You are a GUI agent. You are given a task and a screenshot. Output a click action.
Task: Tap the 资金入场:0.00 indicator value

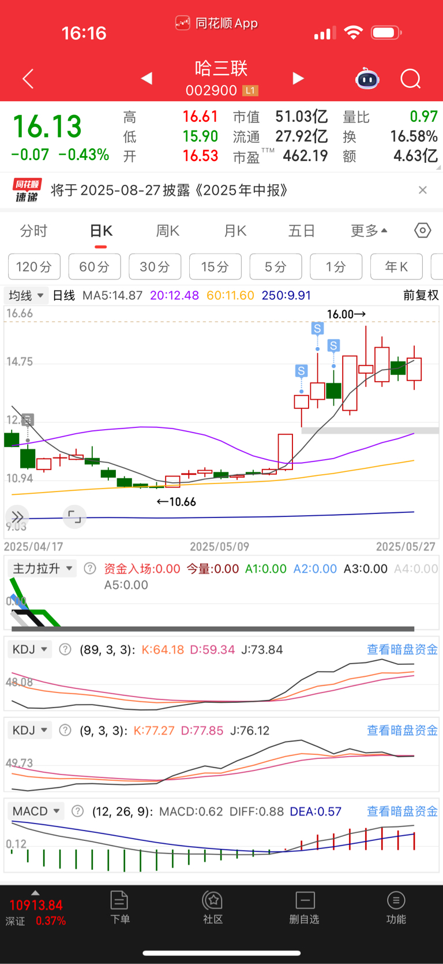142,568
